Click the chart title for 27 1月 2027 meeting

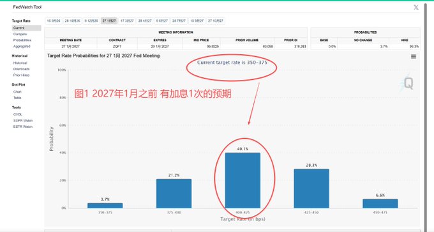coord(103,56)
